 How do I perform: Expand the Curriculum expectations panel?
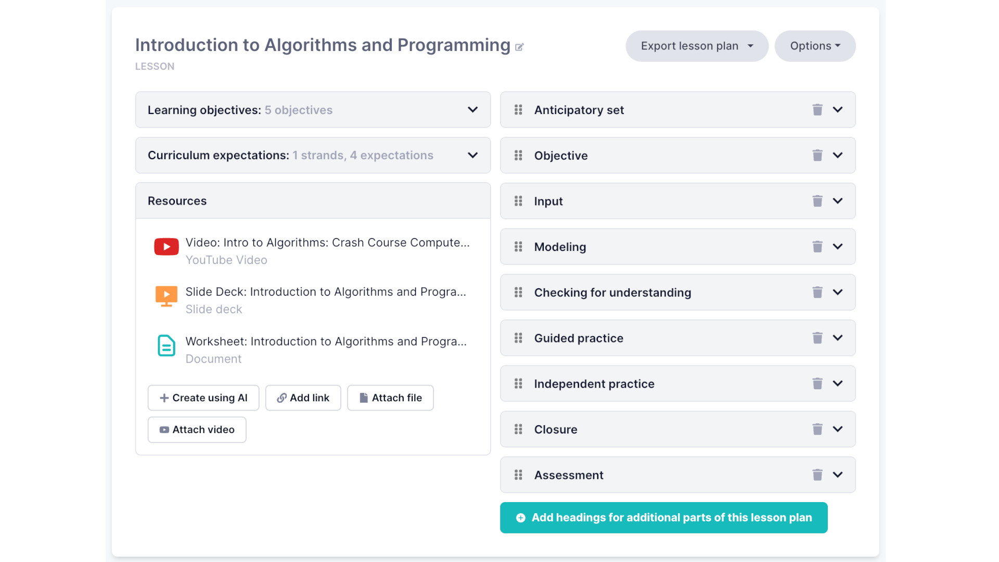[x=472, y=156]
